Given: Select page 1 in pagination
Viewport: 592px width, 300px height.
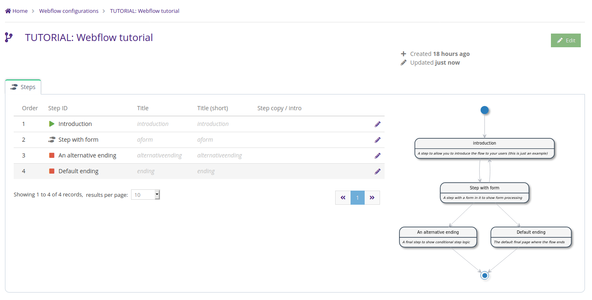Looking at the screenshot, I should point(358,198).
